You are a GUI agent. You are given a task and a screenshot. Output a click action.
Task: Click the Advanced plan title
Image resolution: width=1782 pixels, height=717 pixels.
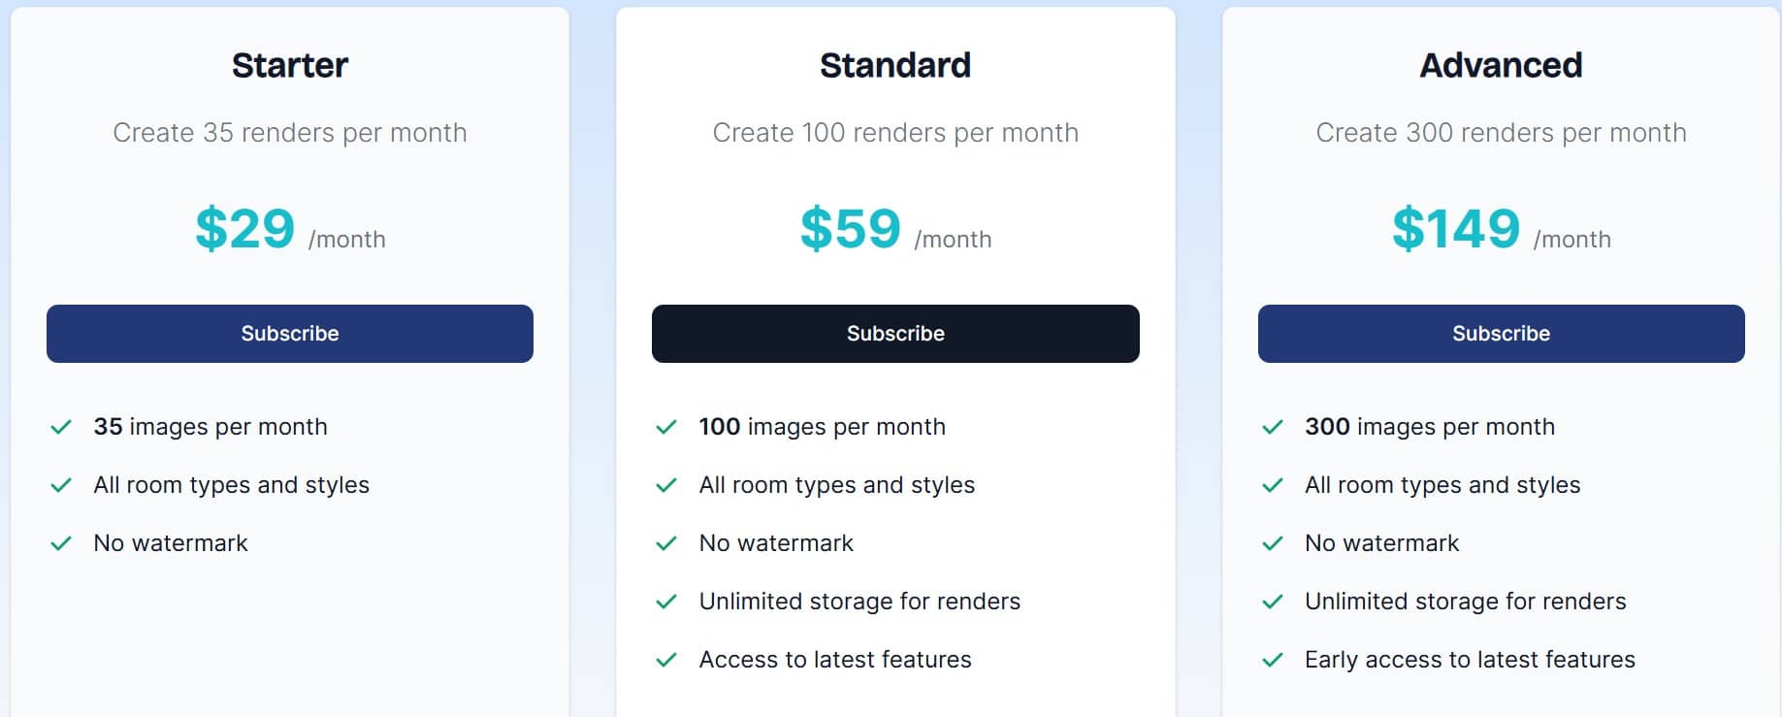coord(1500,65)
